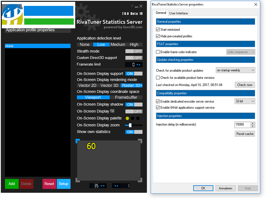This screenshot has width=266, height=198.
Task: Toggle Stealth mode switch
Action: point(134,51)
